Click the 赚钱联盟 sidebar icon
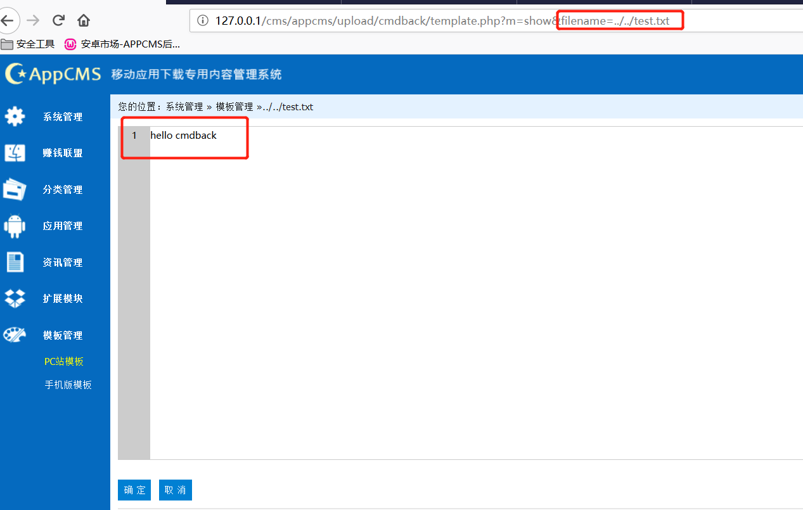 click(15, 153)
